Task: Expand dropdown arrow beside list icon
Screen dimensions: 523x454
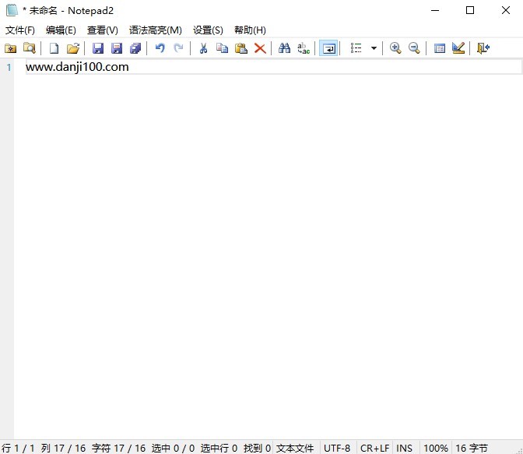Action: (374, 48)
